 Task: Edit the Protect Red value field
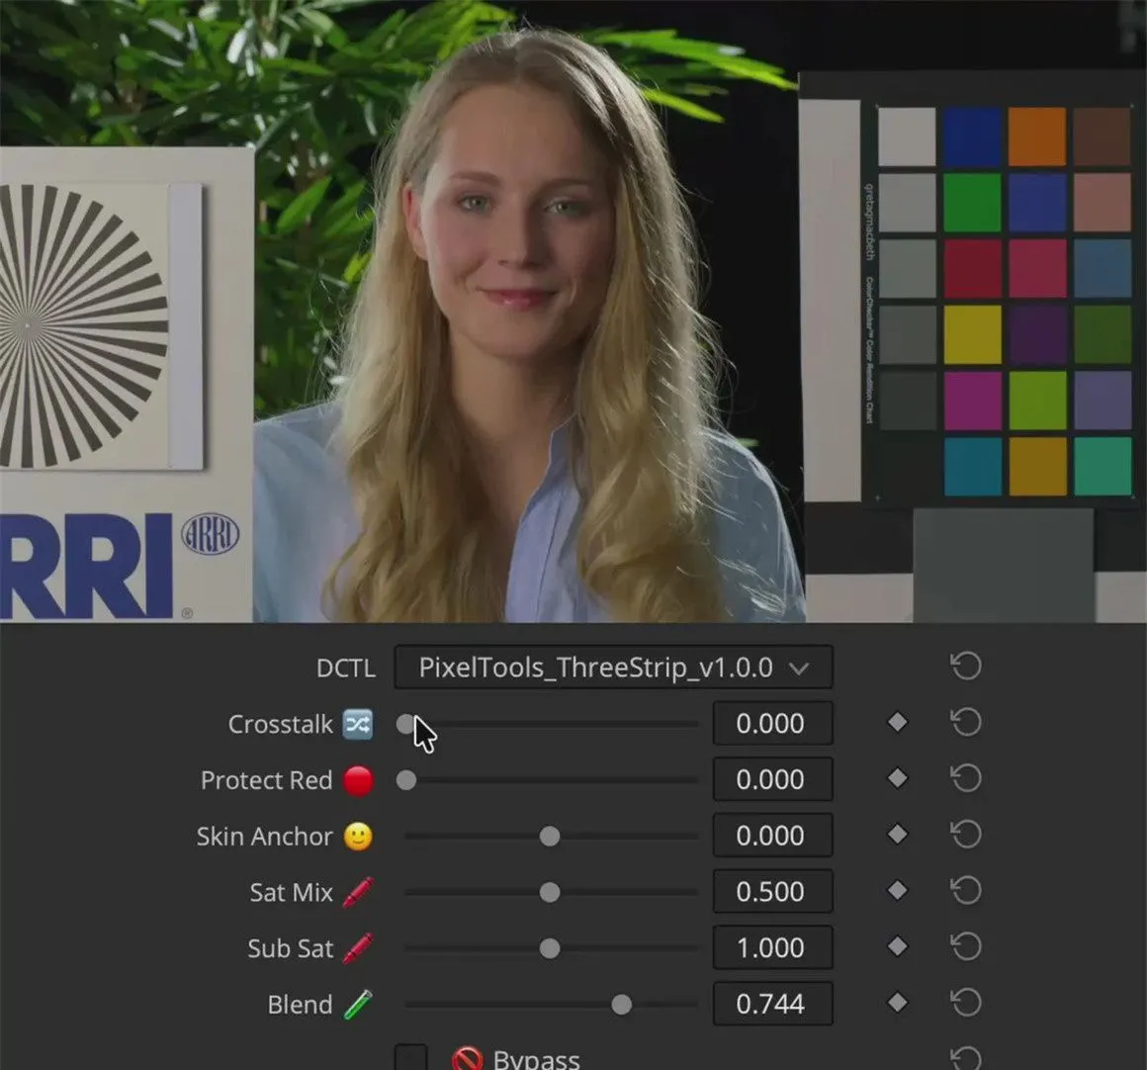(772, 779)
